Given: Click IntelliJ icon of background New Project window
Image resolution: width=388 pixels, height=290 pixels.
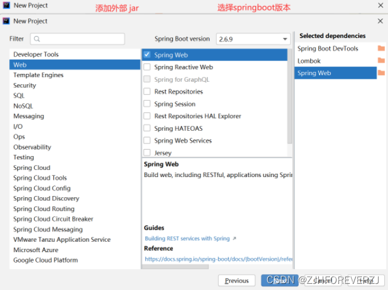Looking at the screenshot, I should pyautogui.click(x=6, y=5).
